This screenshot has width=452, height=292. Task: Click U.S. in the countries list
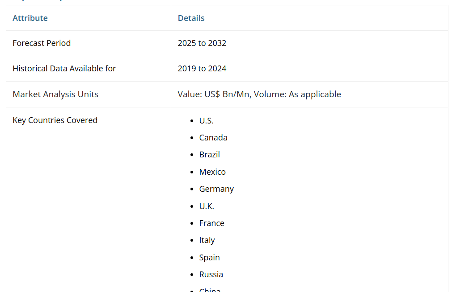click(x=206, y=121)
